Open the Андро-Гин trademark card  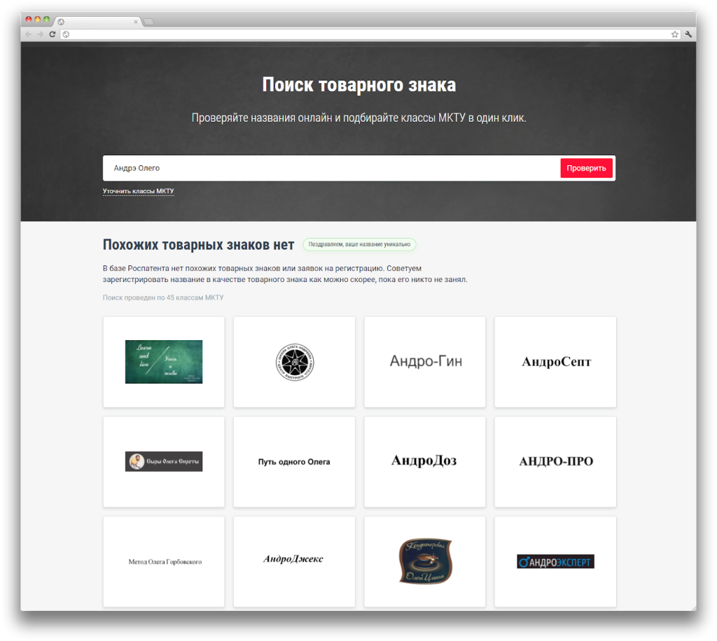424,362
